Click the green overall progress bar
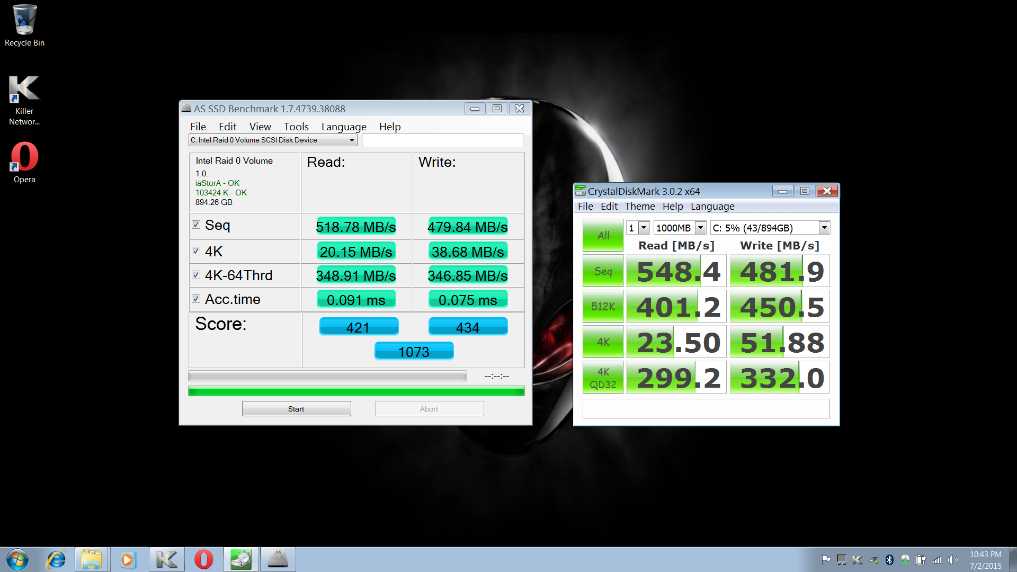 pos(356,391)
